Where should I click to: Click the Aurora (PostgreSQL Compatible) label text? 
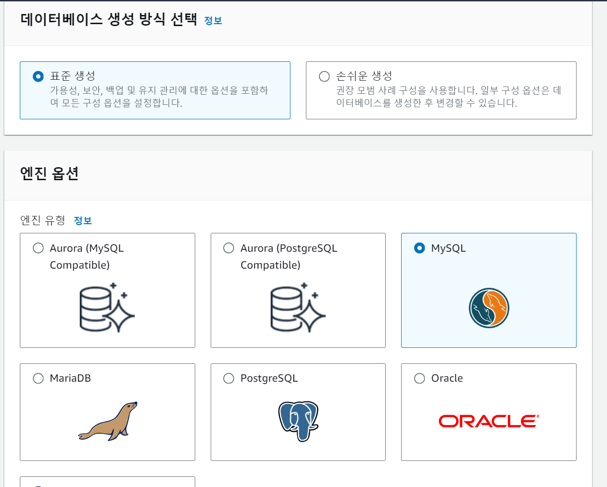[289, 257]
